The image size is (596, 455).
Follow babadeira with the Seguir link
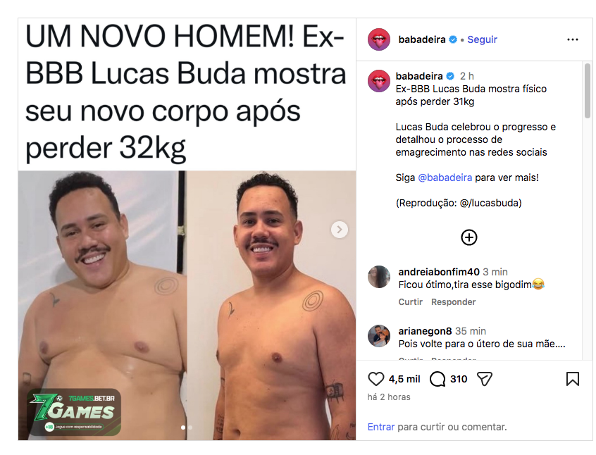[x=482, y=39]
